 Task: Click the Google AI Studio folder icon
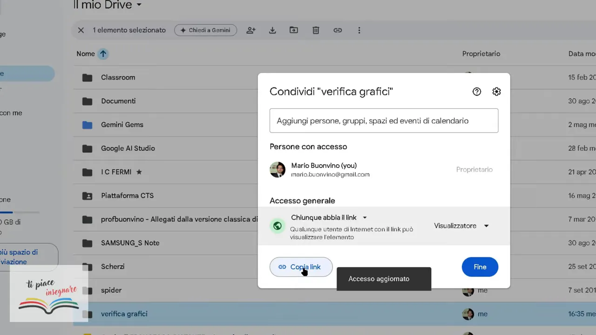(87, 148)
